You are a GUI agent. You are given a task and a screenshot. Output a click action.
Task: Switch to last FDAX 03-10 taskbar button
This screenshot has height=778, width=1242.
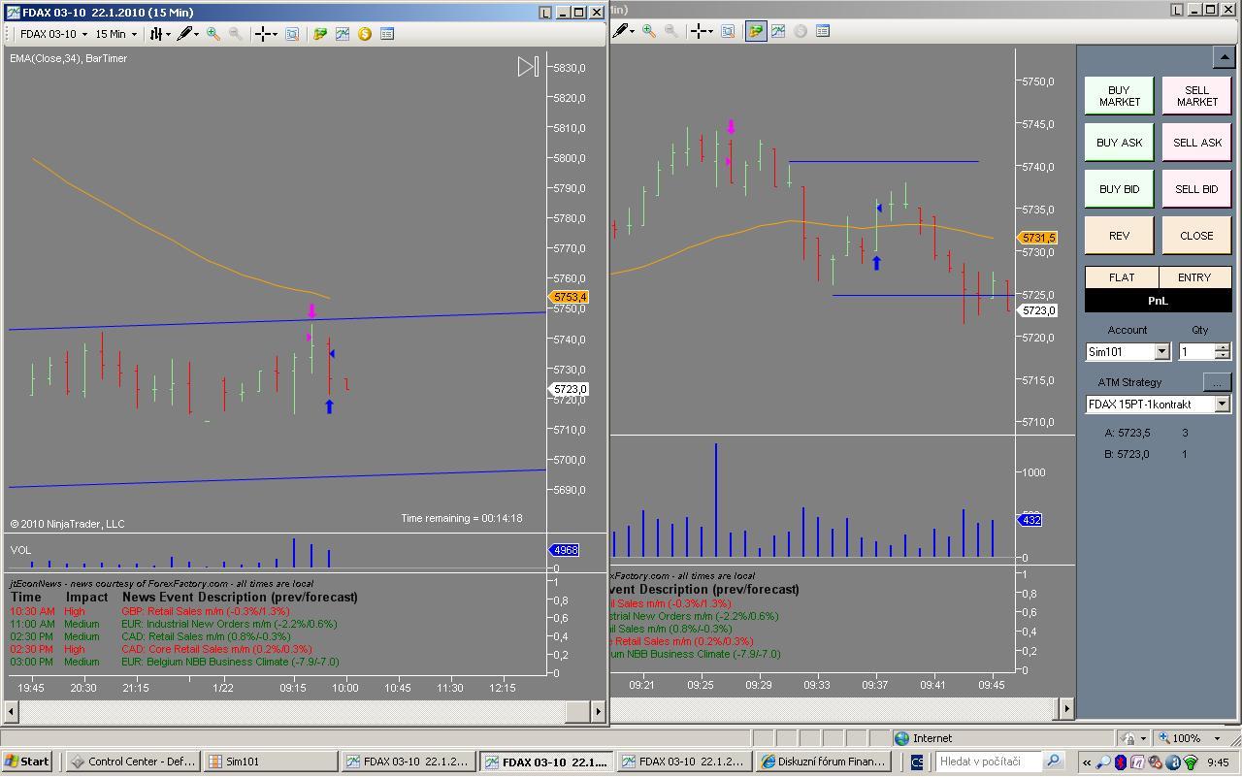(685, 762)
